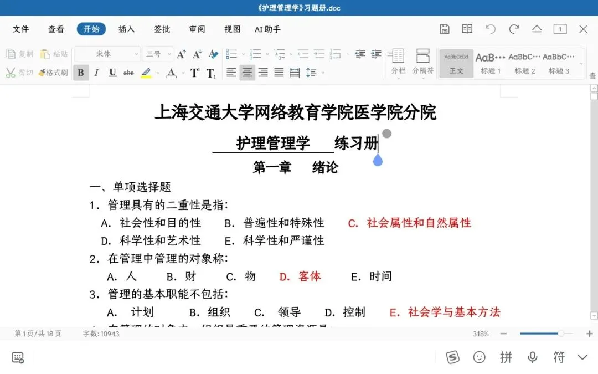The height and width of the screenshot is (374, 598).
Task: Open the font name dropdown (宋体)
Action: (107, 54)
